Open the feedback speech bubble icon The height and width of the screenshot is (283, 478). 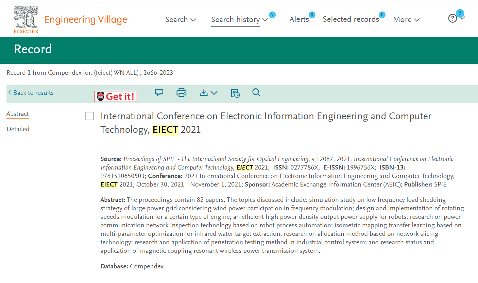159,92
